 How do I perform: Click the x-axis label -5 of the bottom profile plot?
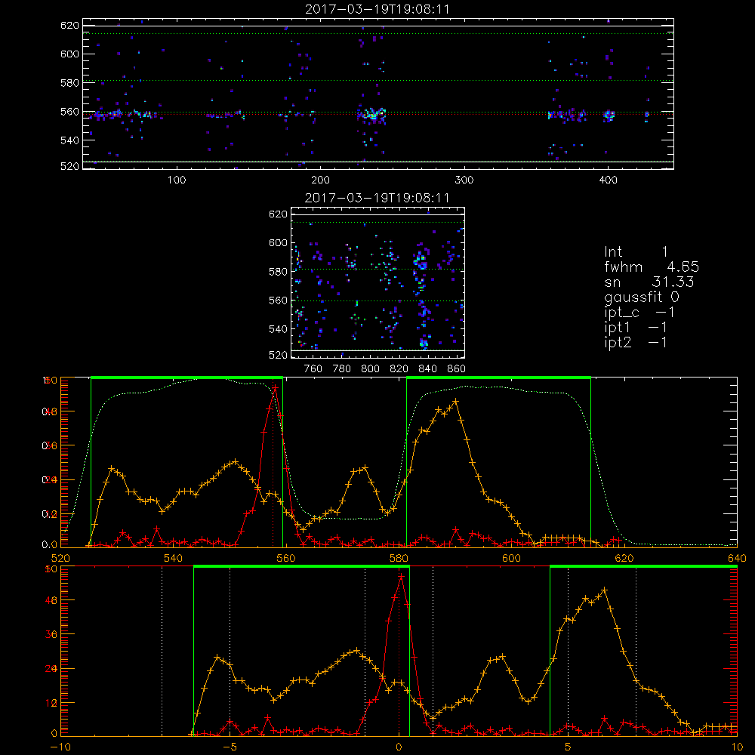click(230, 747)
